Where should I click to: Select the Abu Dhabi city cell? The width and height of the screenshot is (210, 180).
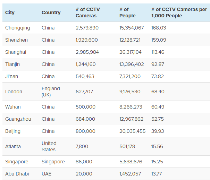tap(17, 174)
